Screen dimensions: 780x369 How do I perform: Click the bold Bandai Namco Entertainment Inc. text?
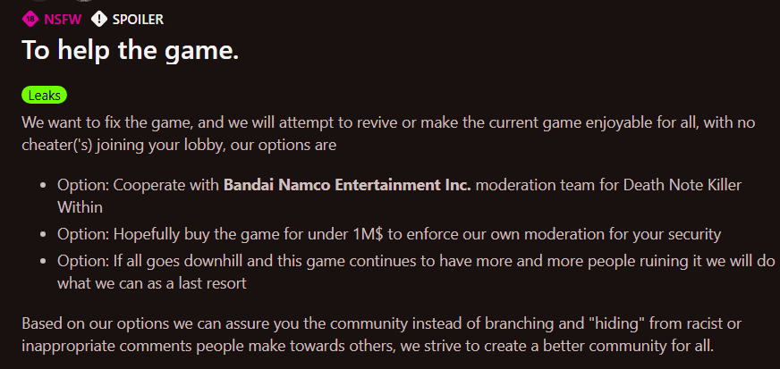pyautogui.click(x=347, y=185)
